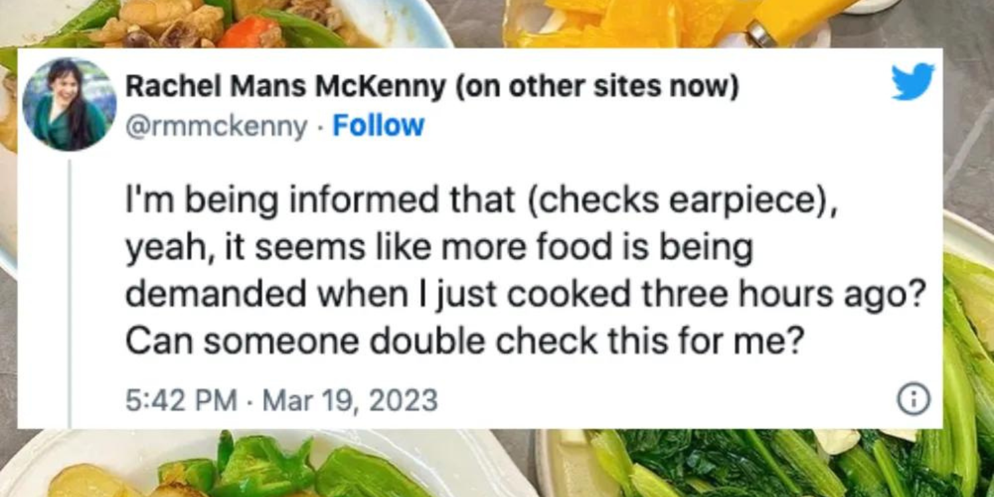Click the sentence 'Can someone double check this for me?'
The image size is (994, 497).
460,343
